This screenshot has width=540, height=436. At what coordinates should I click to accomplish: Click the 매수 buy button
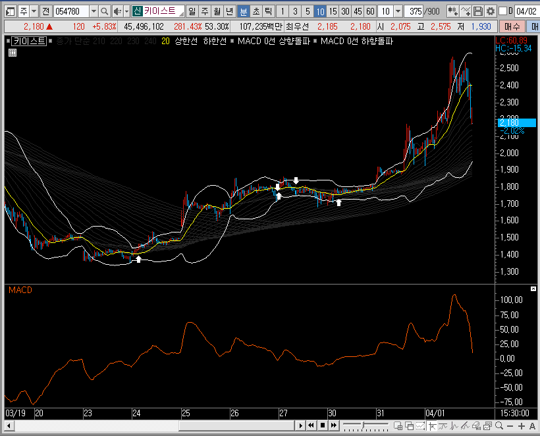[x=512, y=26]
